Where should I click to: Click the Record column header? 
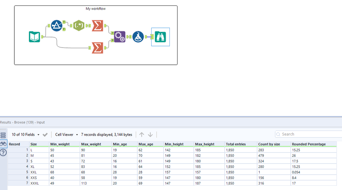click(x=19, y=144)
